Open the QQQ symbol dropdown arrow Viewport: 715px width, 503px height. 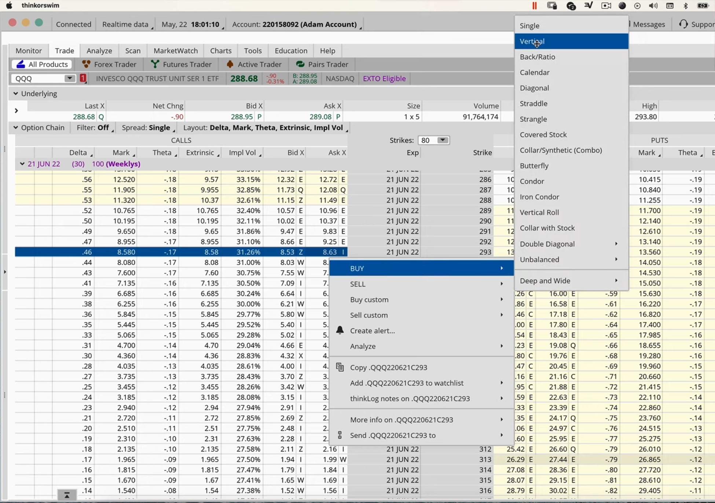pyautogui.click(x=69, y=78)
